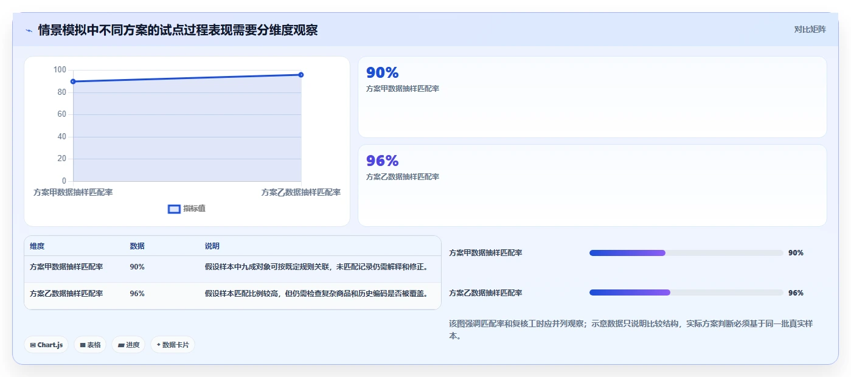Image resolution: width=851 pixels, height=377 pixels.
Task: Select the 表格 tag
Action: click(90, 345)
